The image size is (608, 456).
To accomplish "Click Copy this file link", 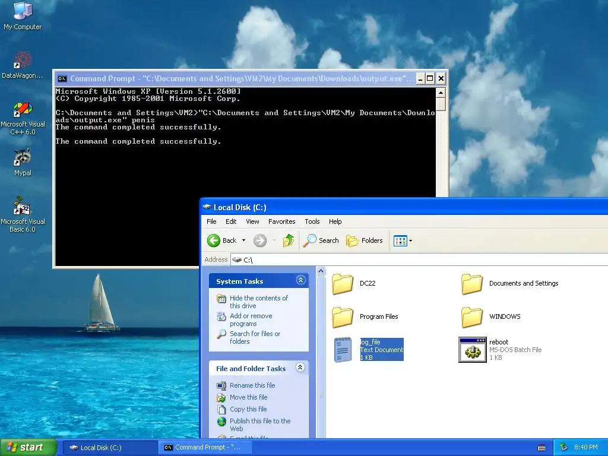I will click(x=248, y=410).
